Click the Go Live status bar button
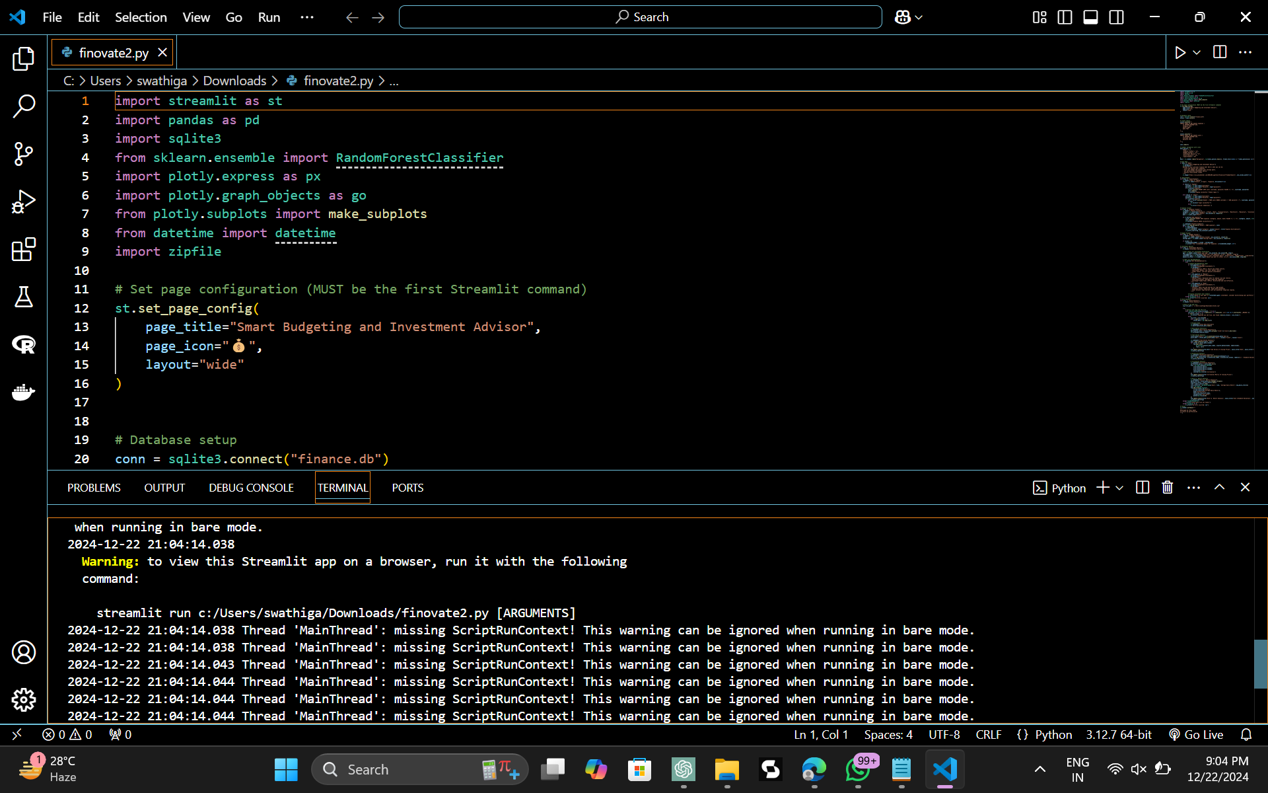 tap(1196, 734)
